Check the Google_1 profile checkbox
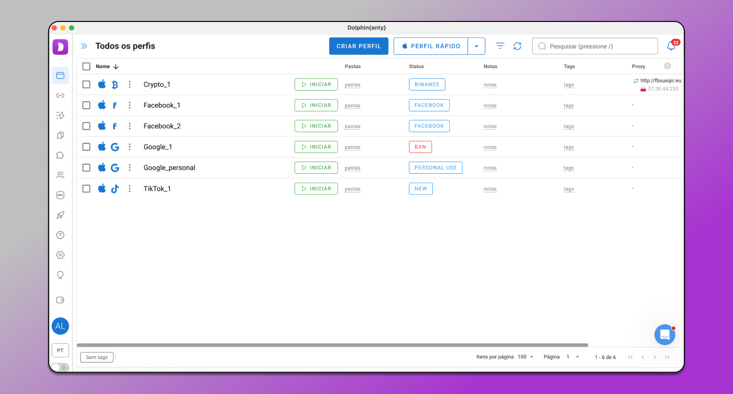The width and height of the screenshot is (733, 394). point(86,147)
